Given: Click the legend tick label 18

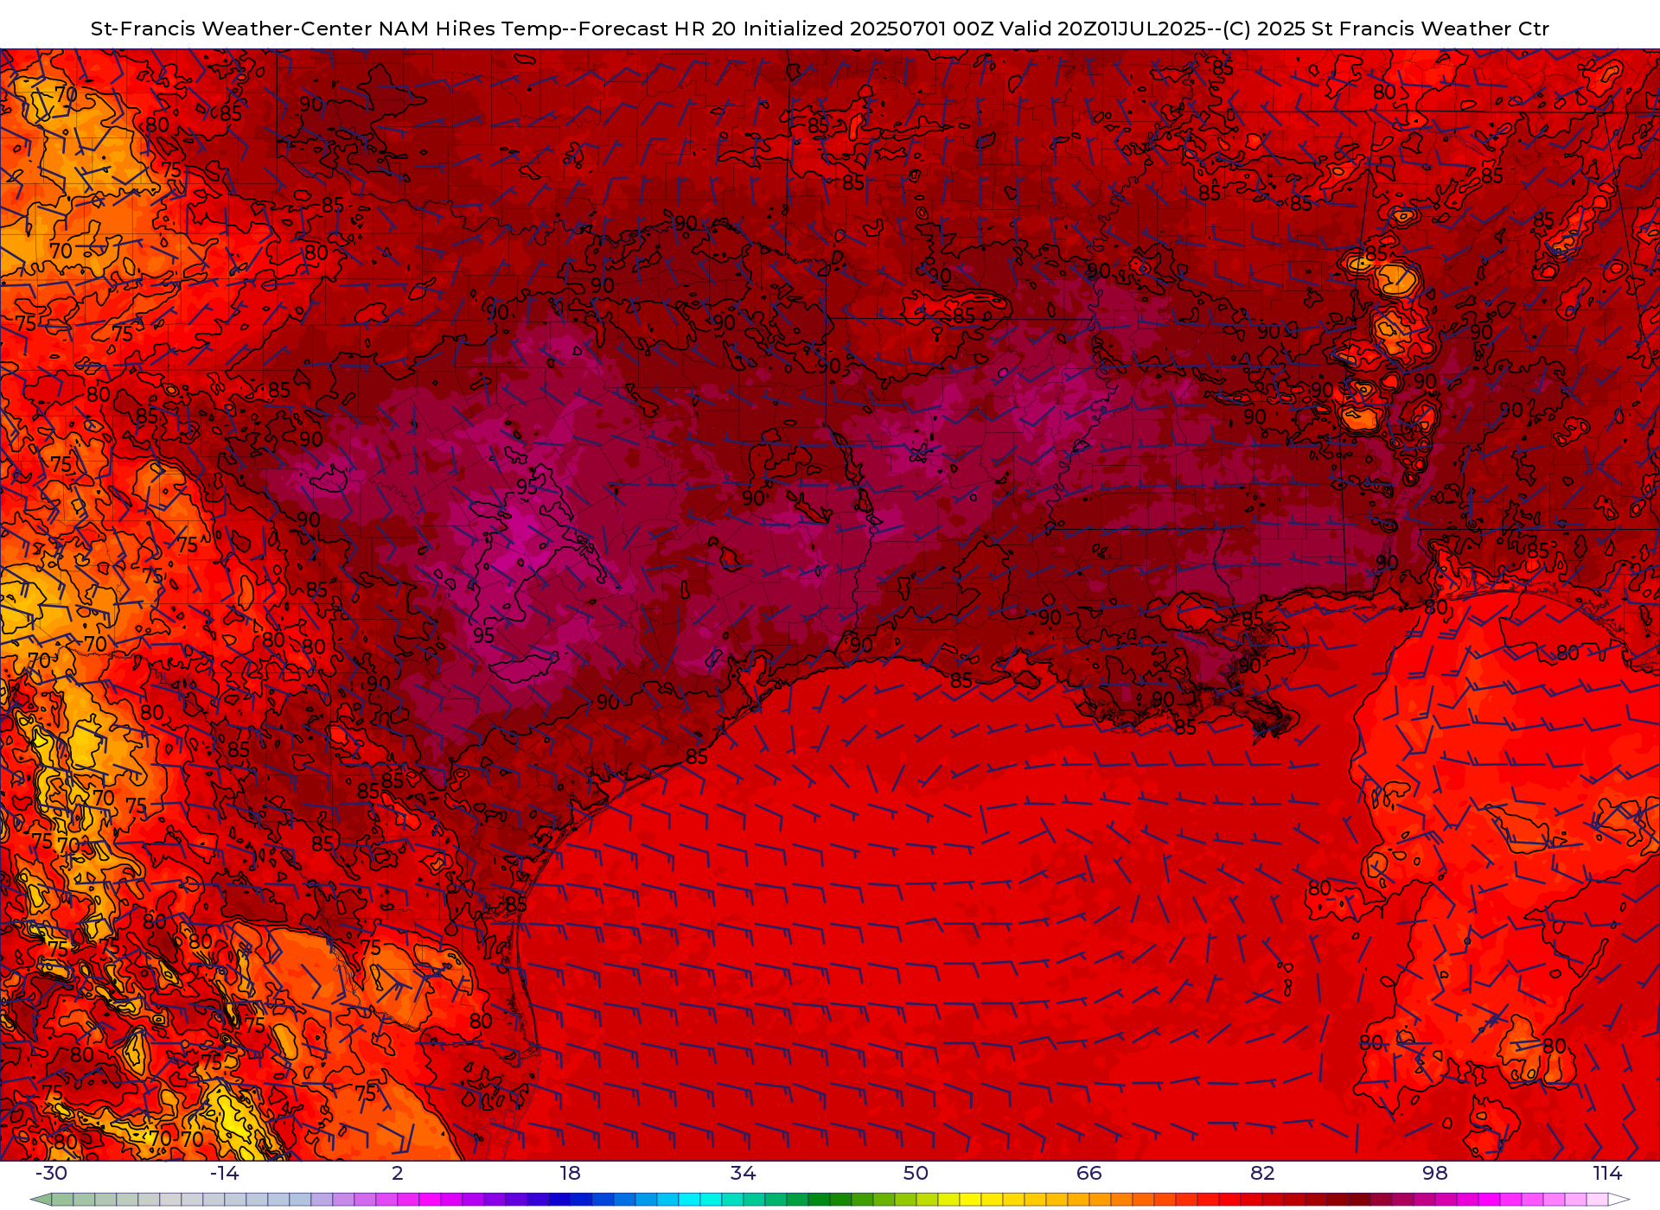Looking at the screenshot, I should pos(571,1173).
